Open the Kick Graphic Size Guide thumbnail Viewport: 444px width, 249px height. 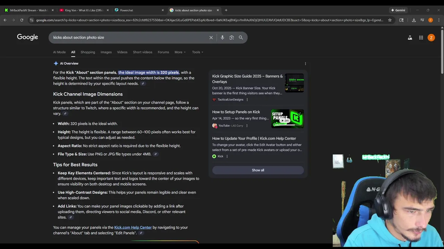tap(294, 83)
